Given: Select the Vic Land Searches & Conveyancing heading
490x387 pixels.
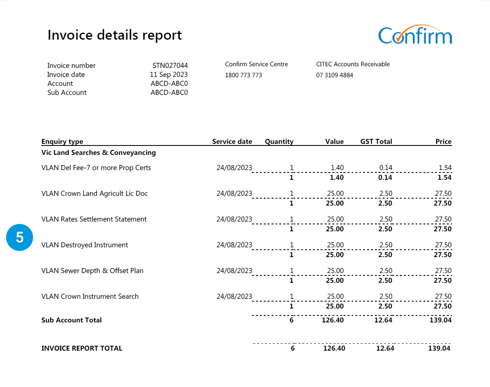Looking at the screenshot, I should point(98,152).
